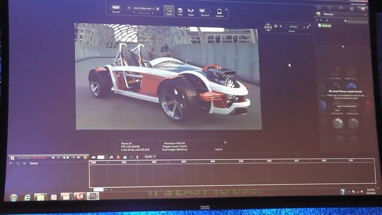
Task: Play the animation backward
Action: 64,158
